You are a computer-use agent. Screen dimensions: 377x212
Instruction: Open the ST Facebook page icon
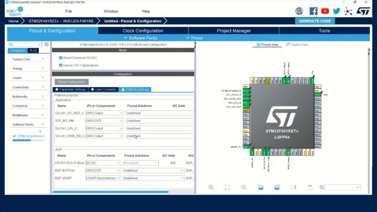[x=313, y=11]
